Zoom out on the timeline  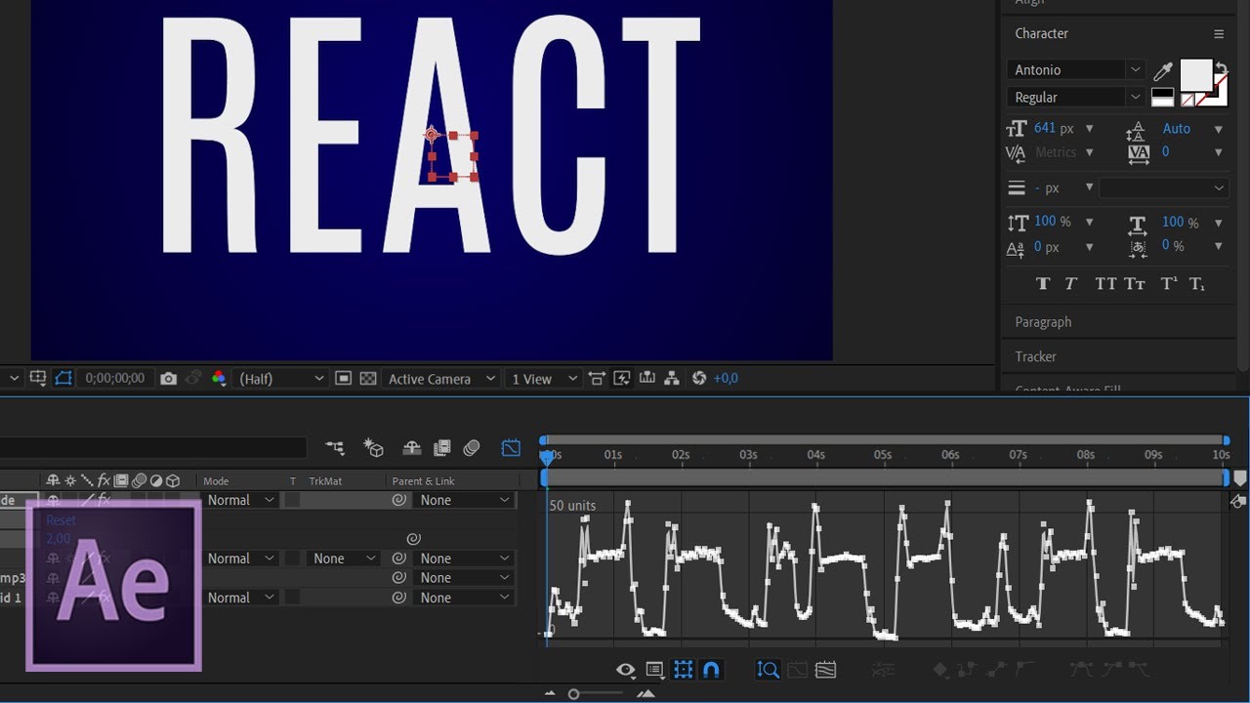click(x=549, y=693)
